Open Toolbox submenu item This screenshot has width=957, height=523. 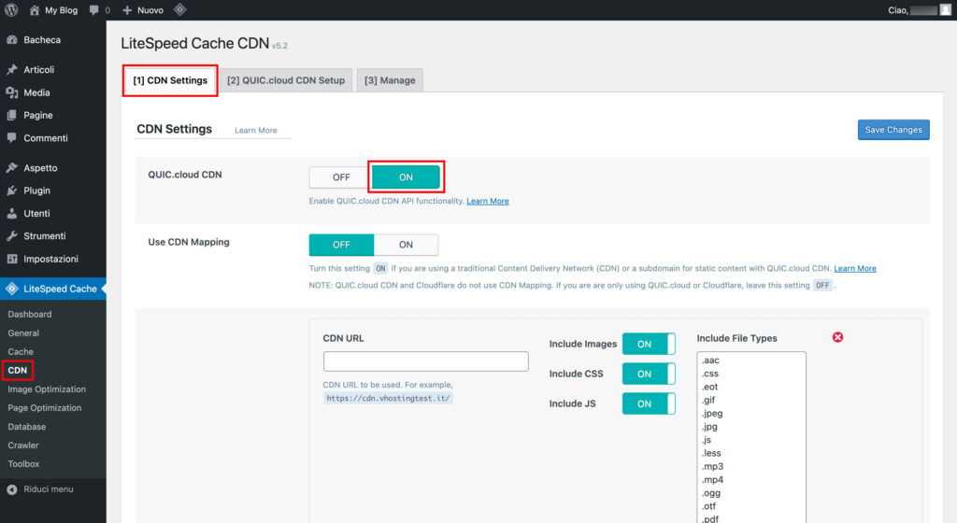pyautogui.click(x=23, y=464)
